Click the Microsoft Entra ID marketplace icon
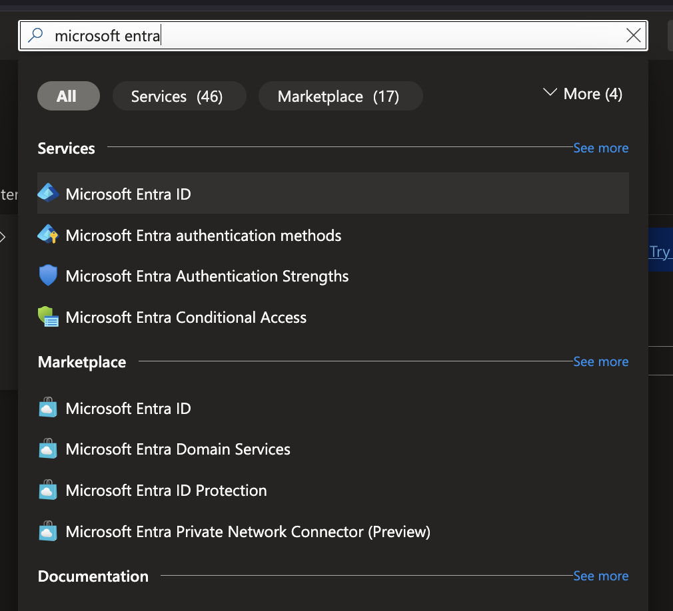 tap(47, 408)
